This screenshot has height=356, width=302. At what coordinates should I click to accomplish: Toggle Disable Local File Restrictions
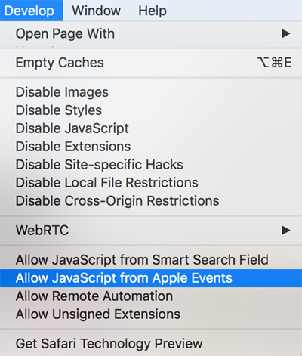[151, 183]
